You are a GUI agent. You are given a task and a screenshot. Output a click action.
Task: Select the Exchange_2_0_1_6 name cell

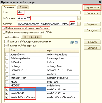(28, 70)
